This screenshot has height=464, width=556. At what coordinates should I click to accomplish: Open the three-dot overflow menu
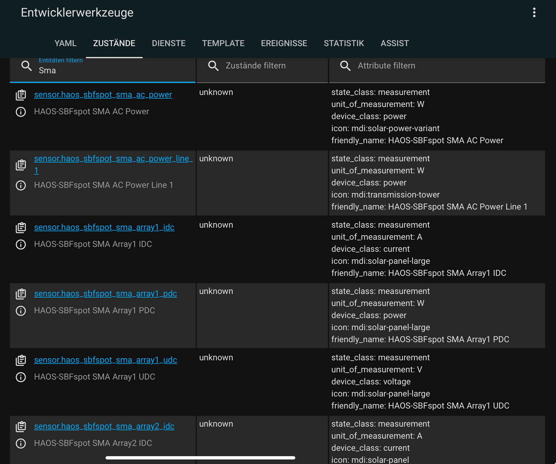(x=534, y=12)
